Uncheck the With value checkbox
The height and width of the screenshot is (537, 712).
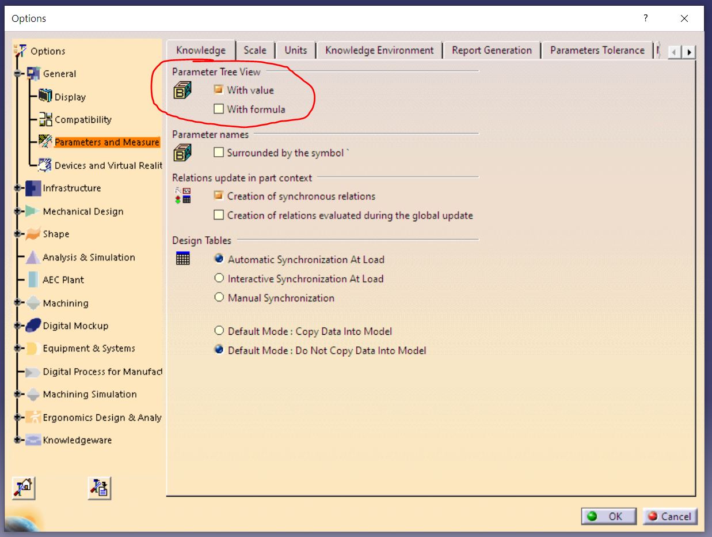[x=219, y=90]
